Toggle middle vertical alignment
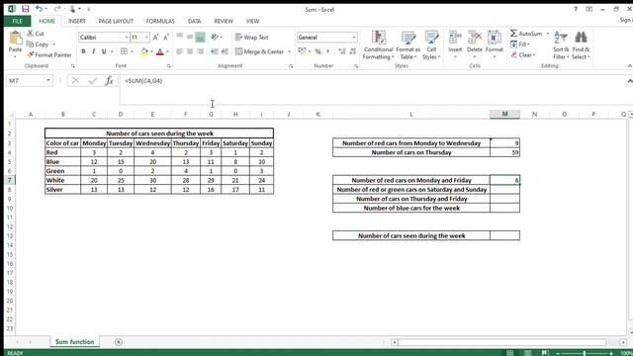The image size is (633, 356). [x=190, y=38]
